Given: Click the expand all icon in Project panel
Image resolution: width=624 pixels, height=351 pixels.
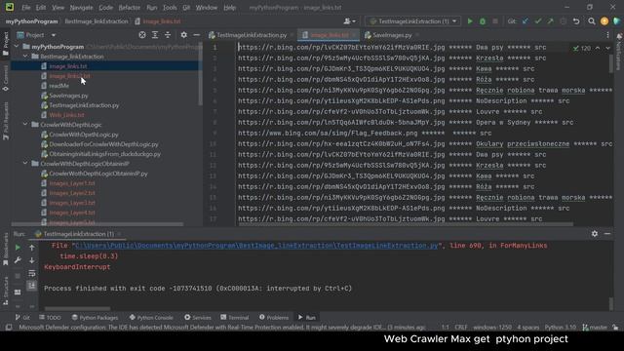Looking at the screenshot, I should tap(155, 35).
